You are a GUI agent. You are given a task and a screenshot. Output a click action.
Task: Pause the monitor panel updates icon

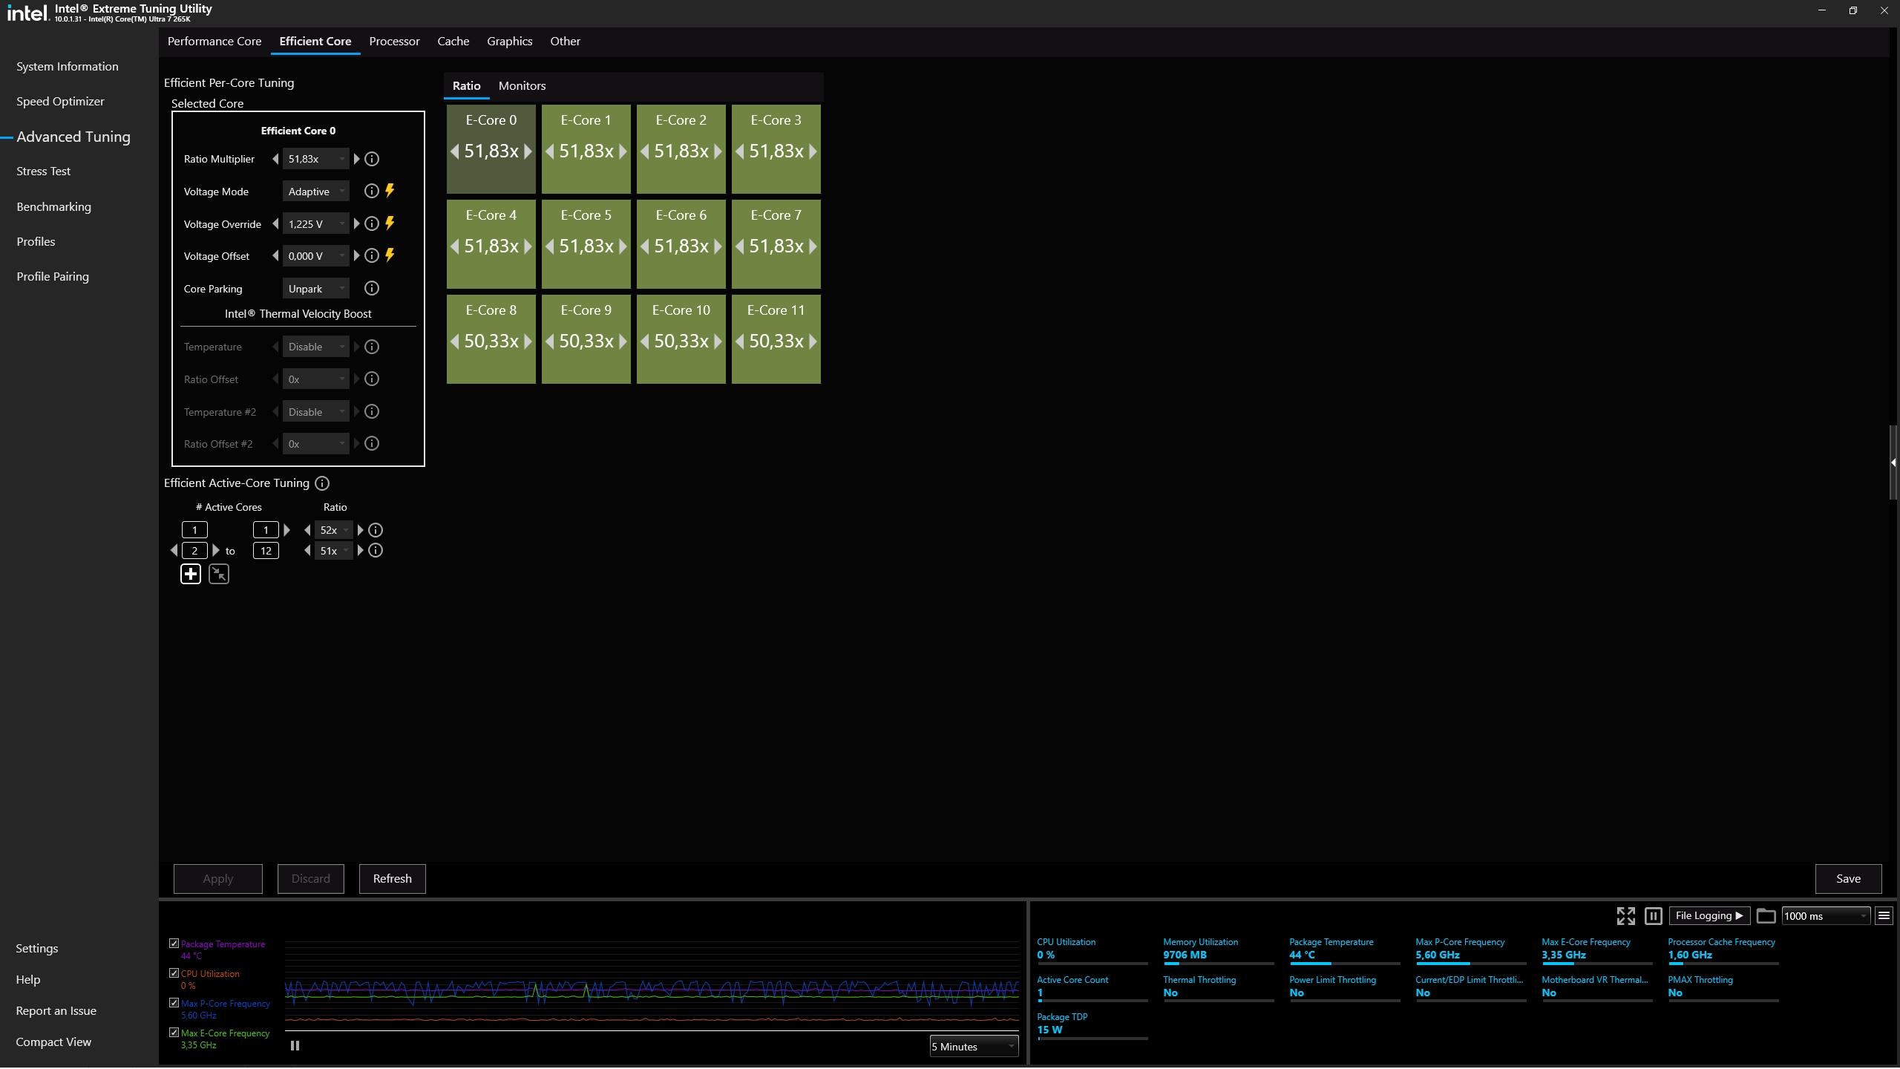point(1653,916)
